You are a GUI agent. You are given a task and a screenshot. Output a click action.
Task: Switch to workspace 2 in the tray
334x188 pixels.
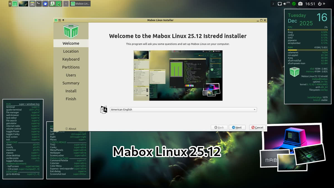[273, 4]
